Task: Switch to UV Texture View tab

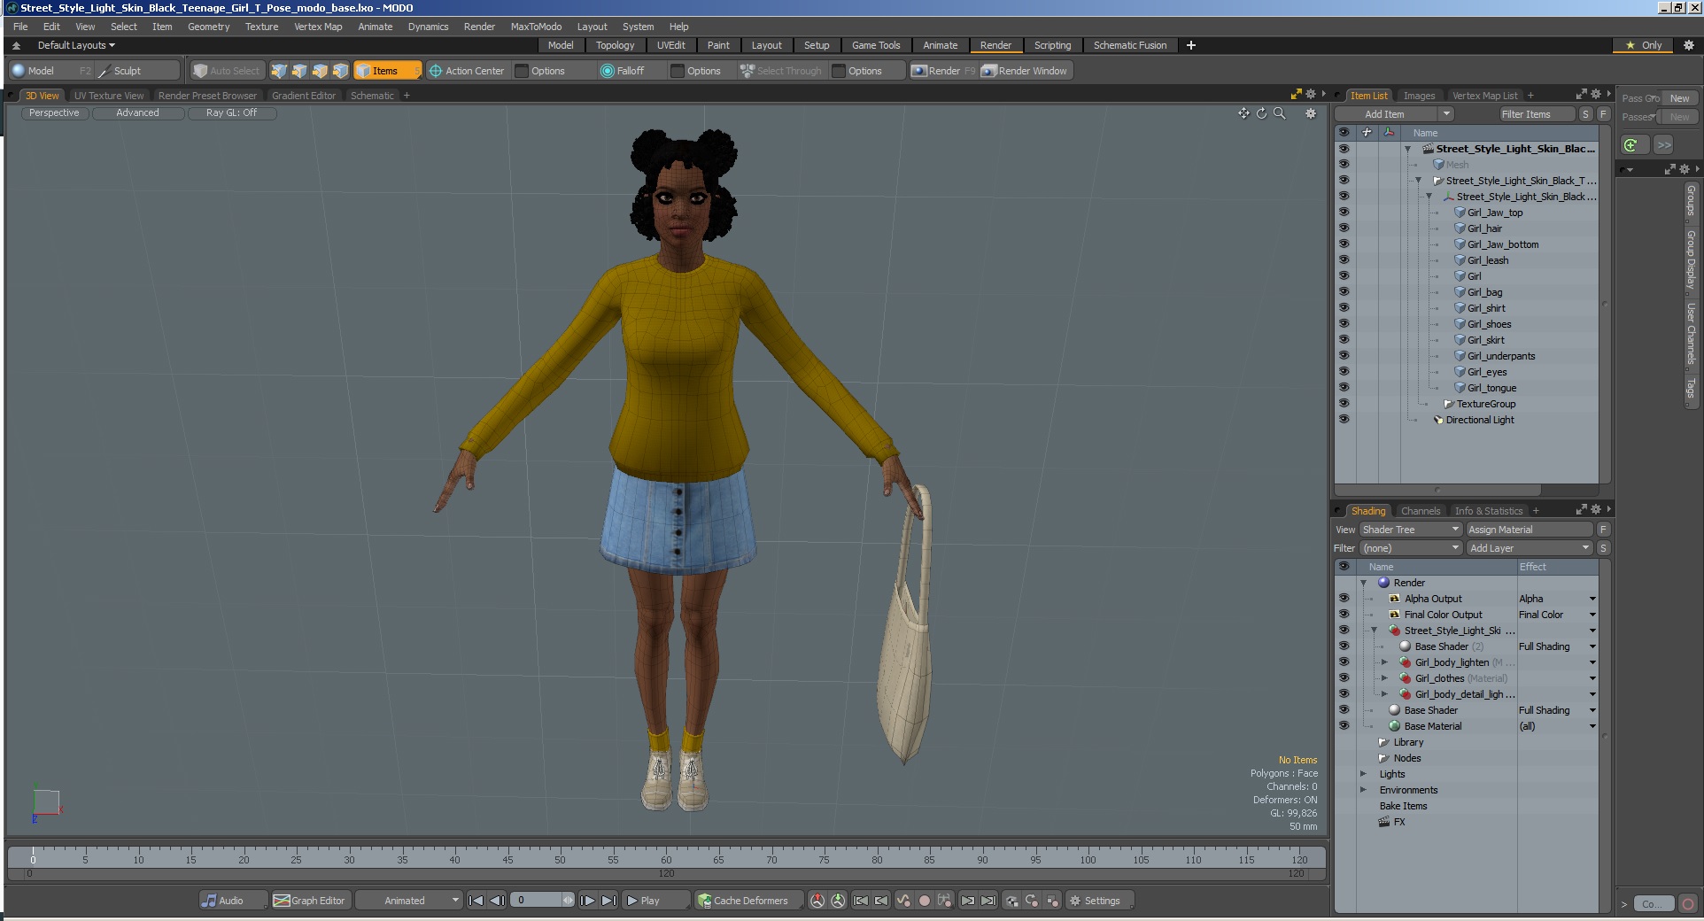Action: [x=108, y=96]
